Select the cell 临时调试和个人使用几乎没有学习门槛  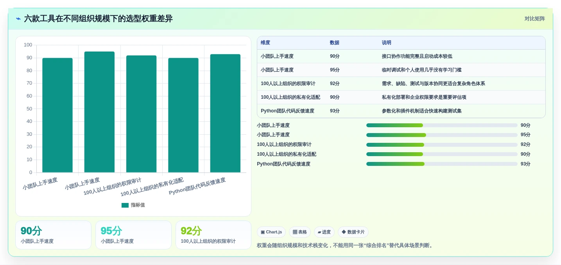point(421,70)
